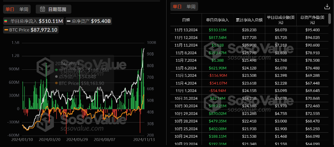Click the $87,972.10 BTC price value
Screen dimensions: 334x147
coord(44,30)
